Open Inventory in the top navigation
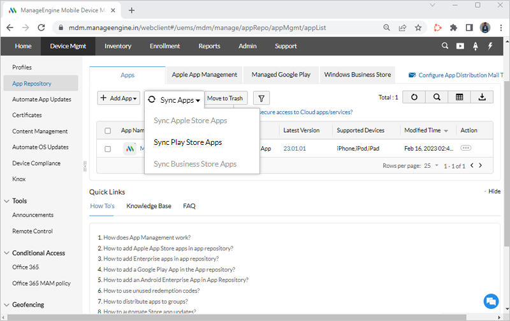This screenshot has height=321, width=510. (118, 46)
